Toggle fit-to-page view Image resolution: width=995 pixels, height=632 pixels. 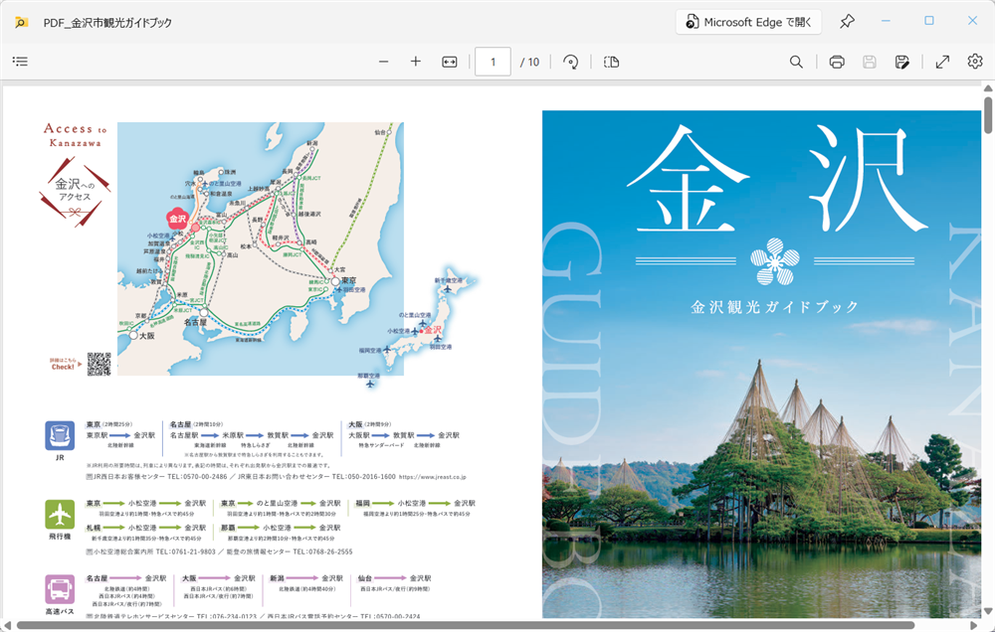coord(449,62)
